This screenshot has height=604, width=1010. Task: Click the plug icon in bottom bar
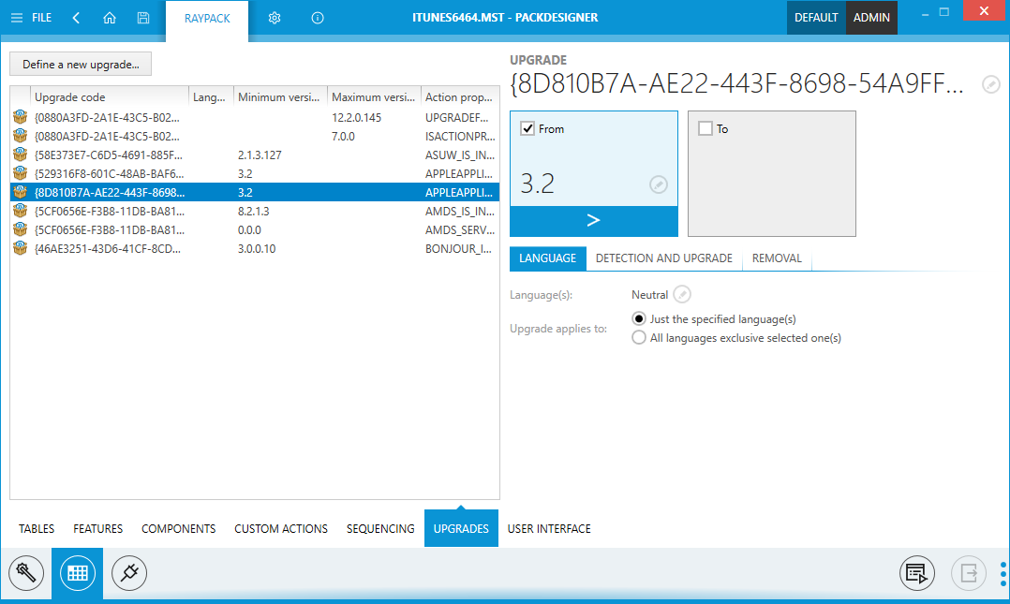coord(129,572)
